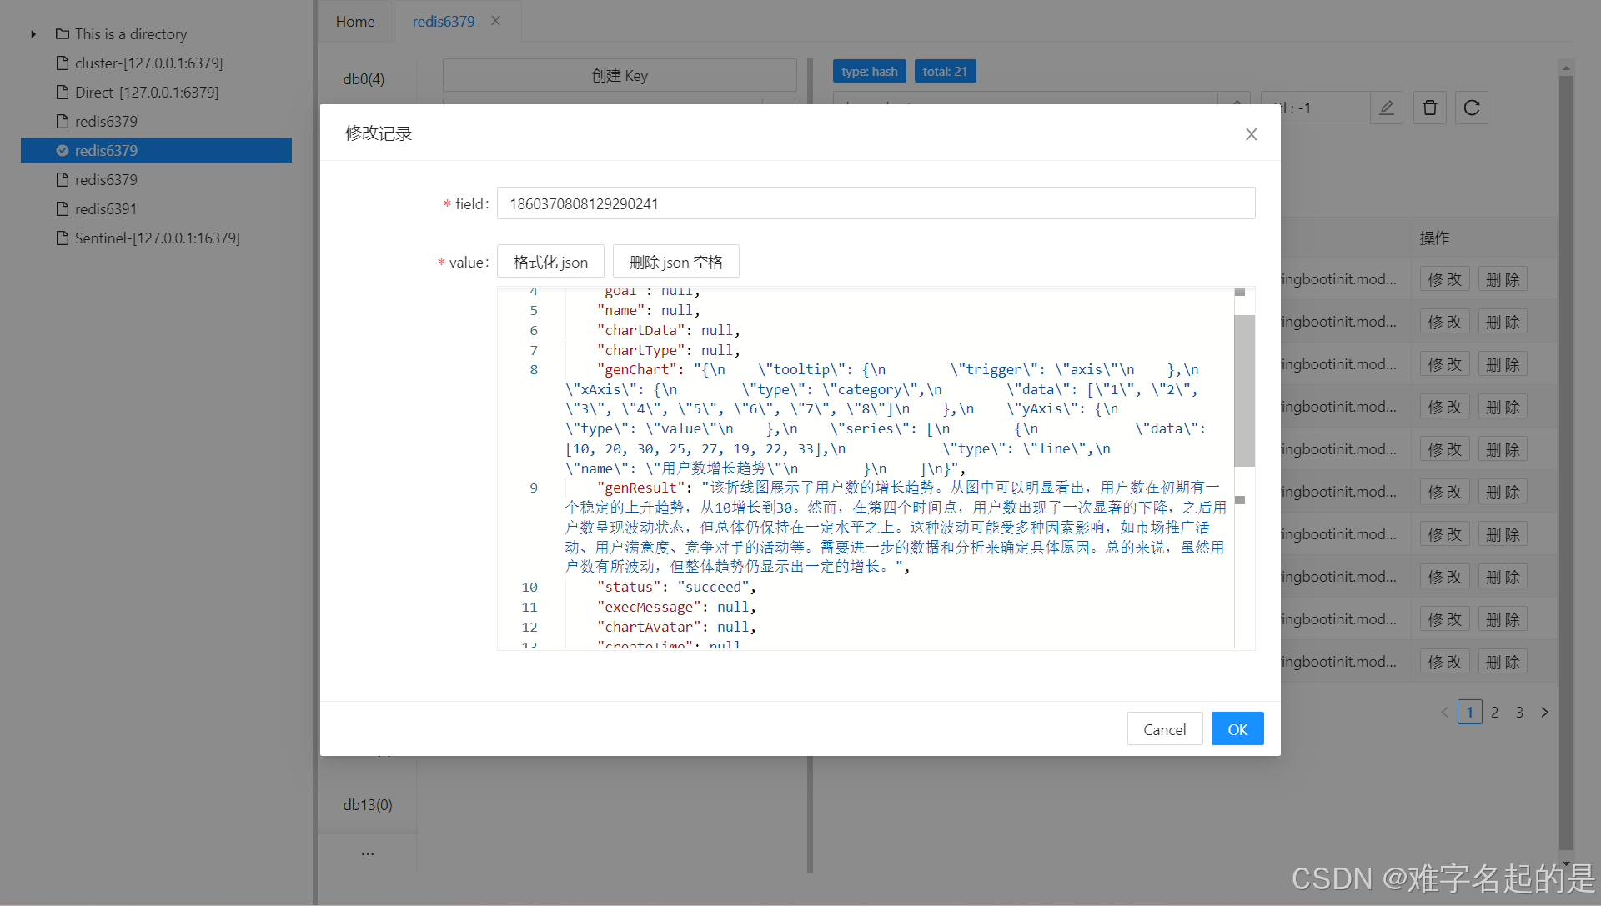Click the selected redis6379 check icon
This screenshot has width=1601, height=906.
tap(63, 150)
